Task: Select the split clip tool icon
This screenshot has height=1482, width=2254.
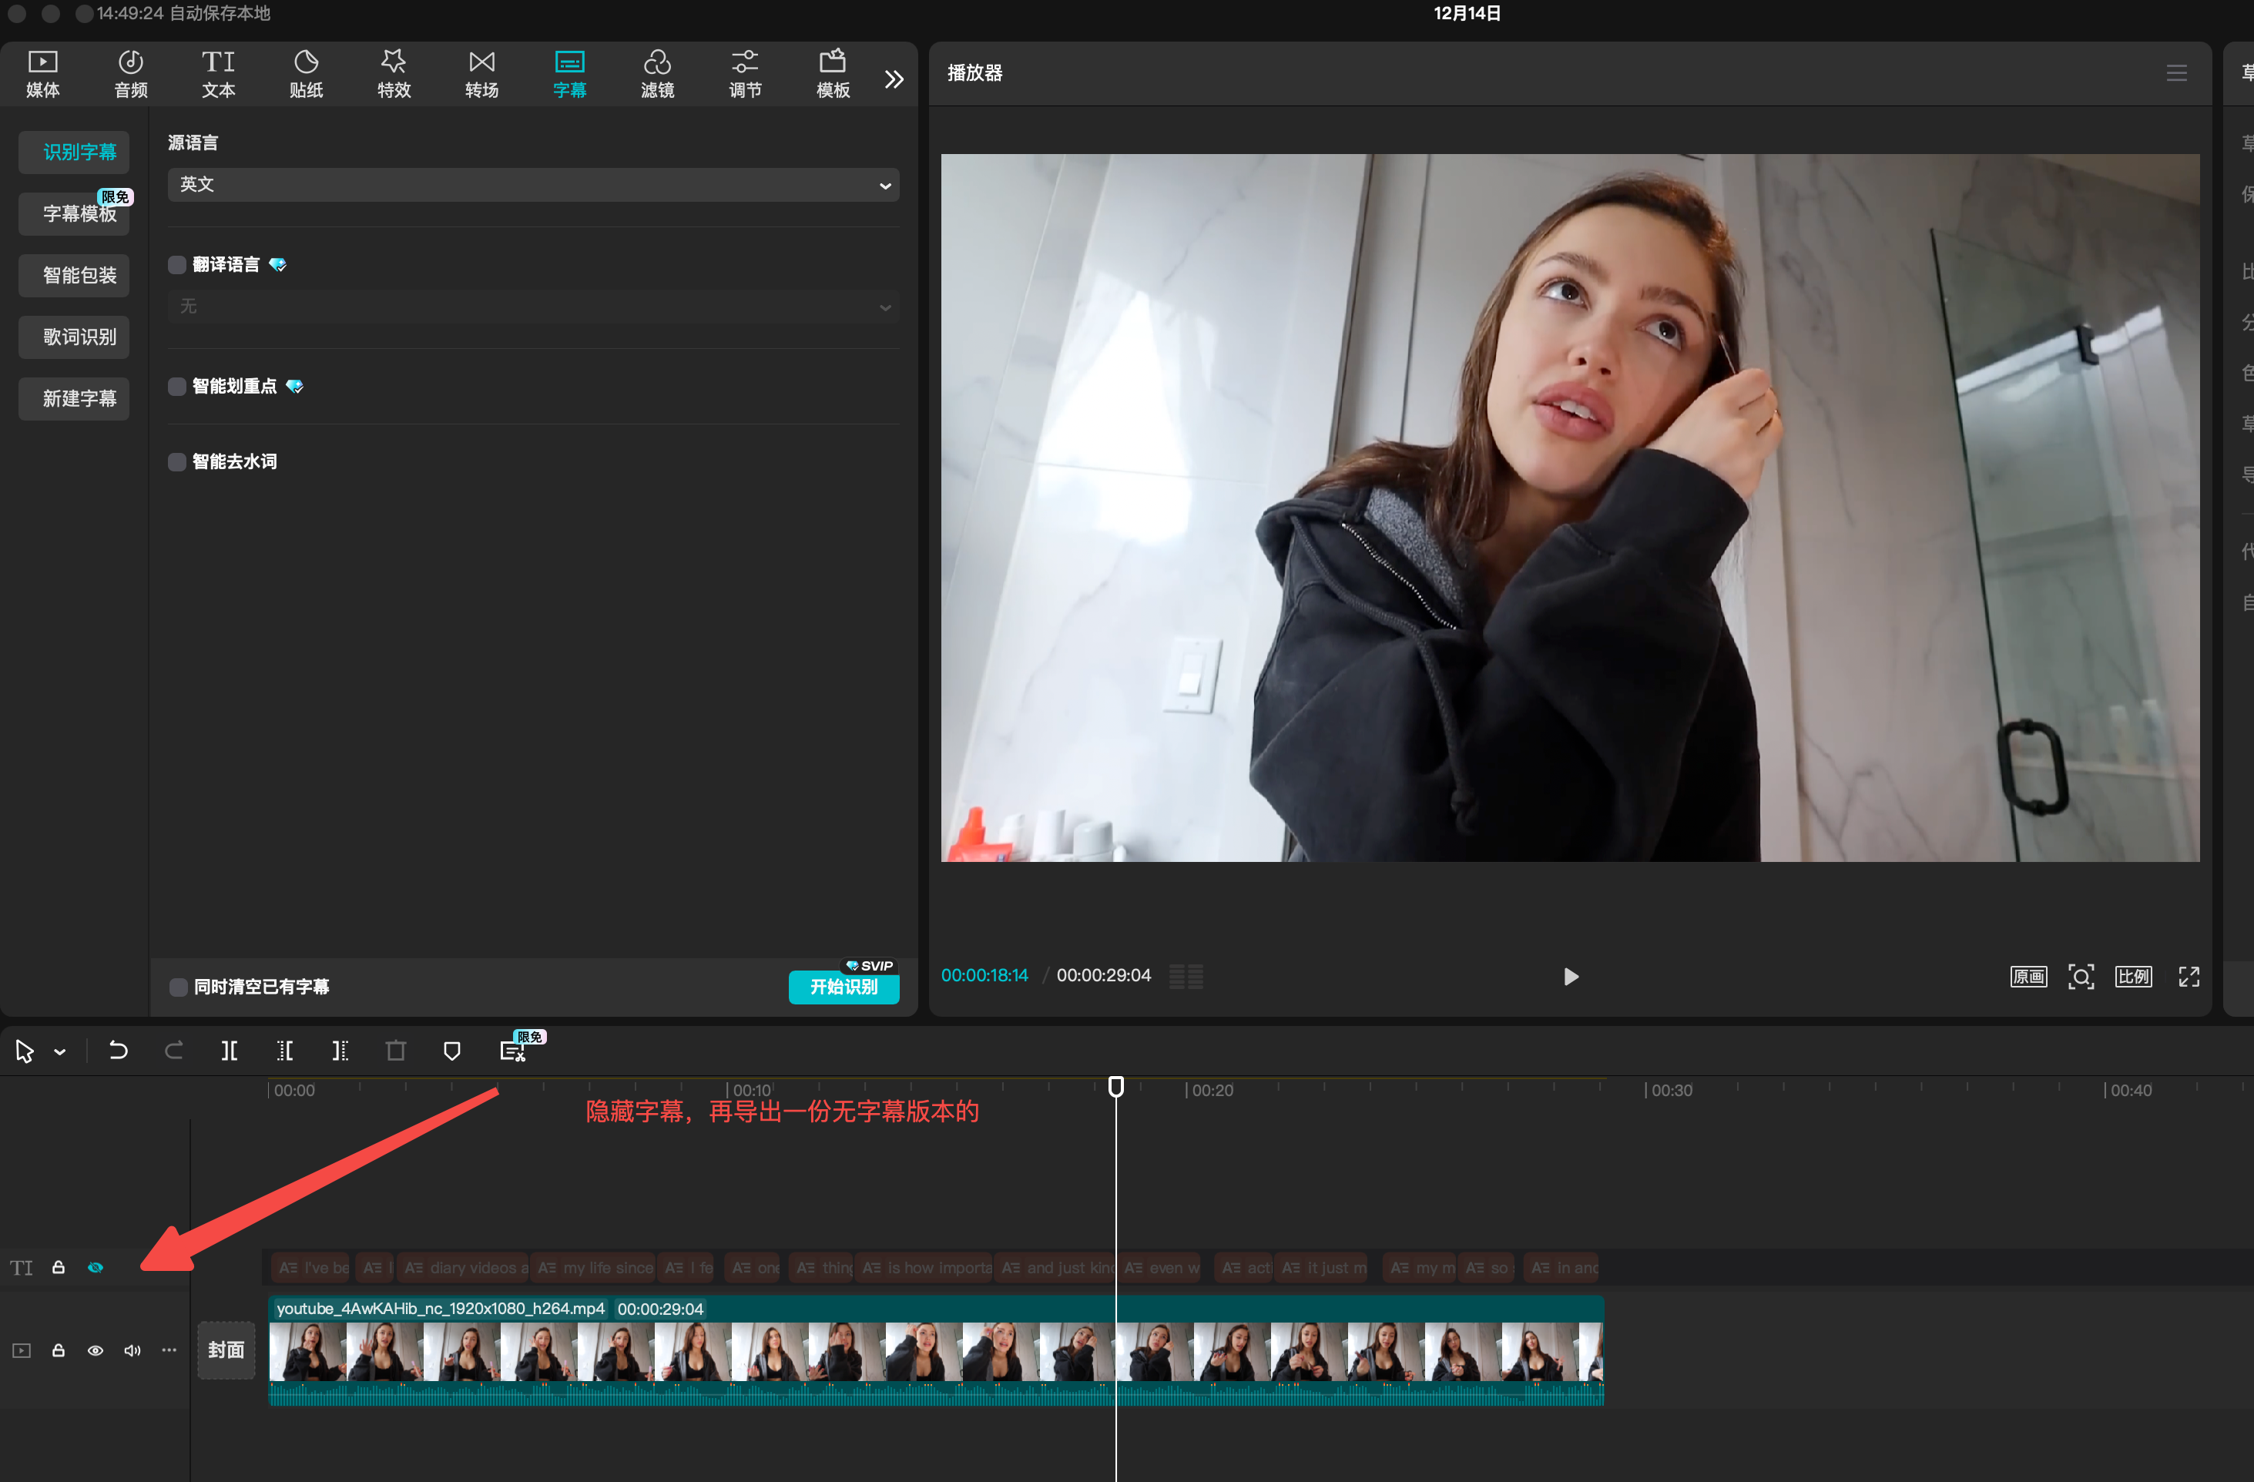Action: click(x=230, y=1050)
